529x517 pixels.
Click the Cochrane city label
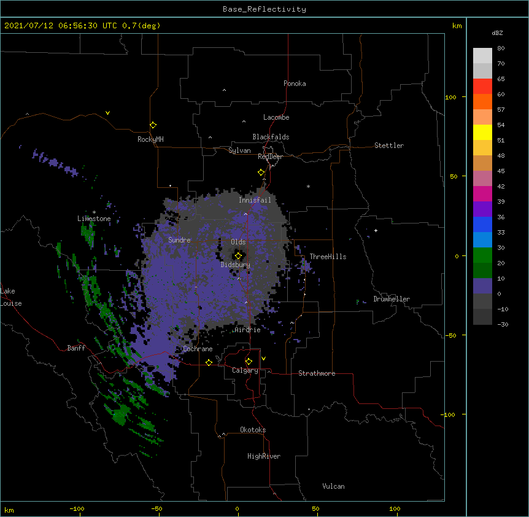(198, 349)
